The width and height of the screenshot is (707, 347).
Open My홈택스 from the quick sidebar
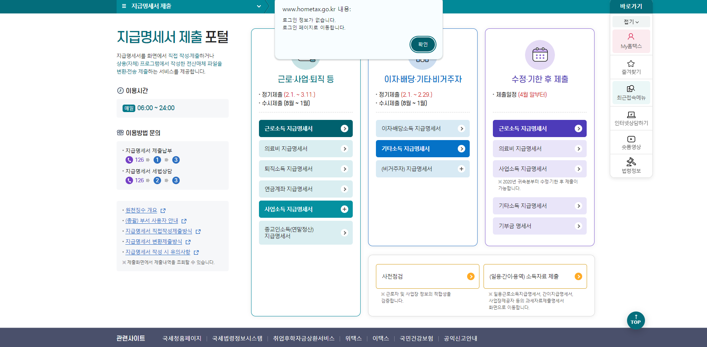[x=631, y=41]
